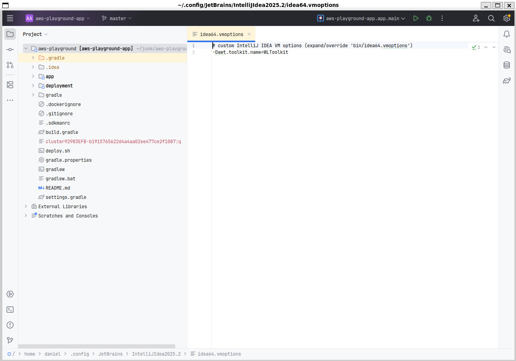Screen dimensions: 516x361
Task: Open run configuration selector dropdown
Action: coord(361,18)
